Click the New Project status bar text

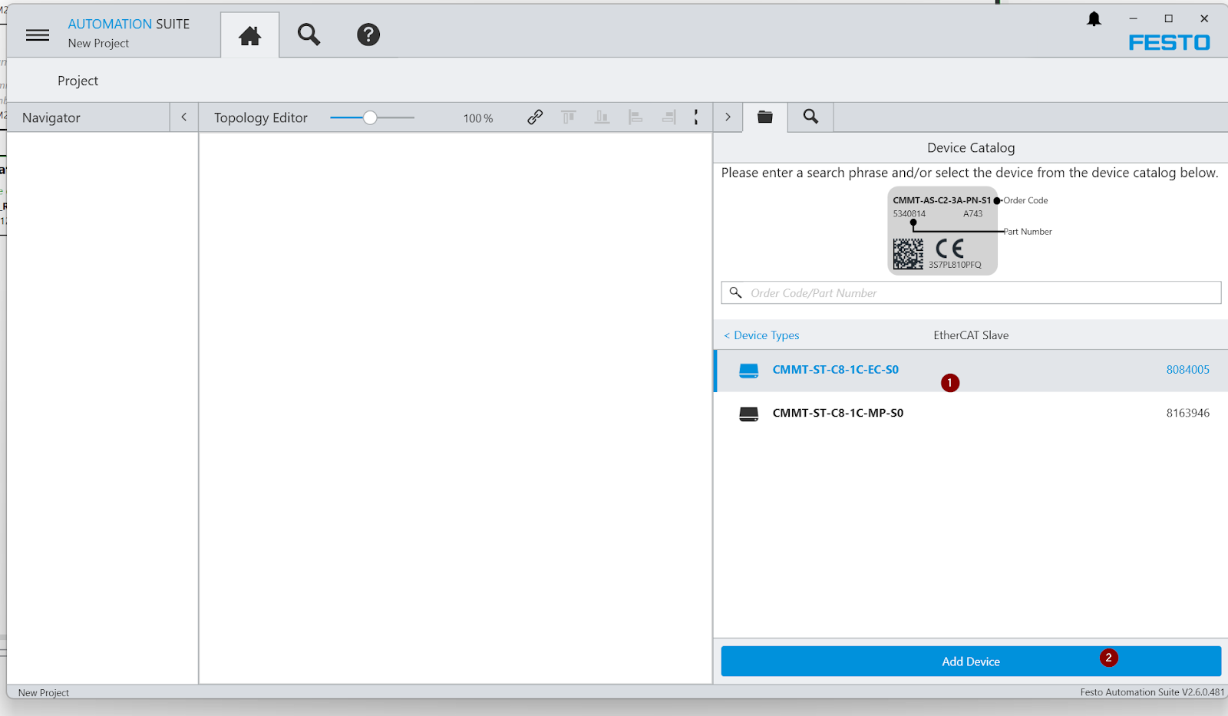43,693
